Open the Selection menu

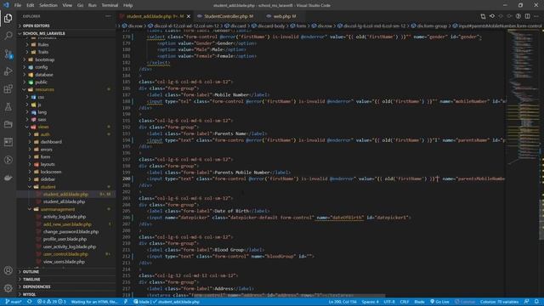point(48,5)
